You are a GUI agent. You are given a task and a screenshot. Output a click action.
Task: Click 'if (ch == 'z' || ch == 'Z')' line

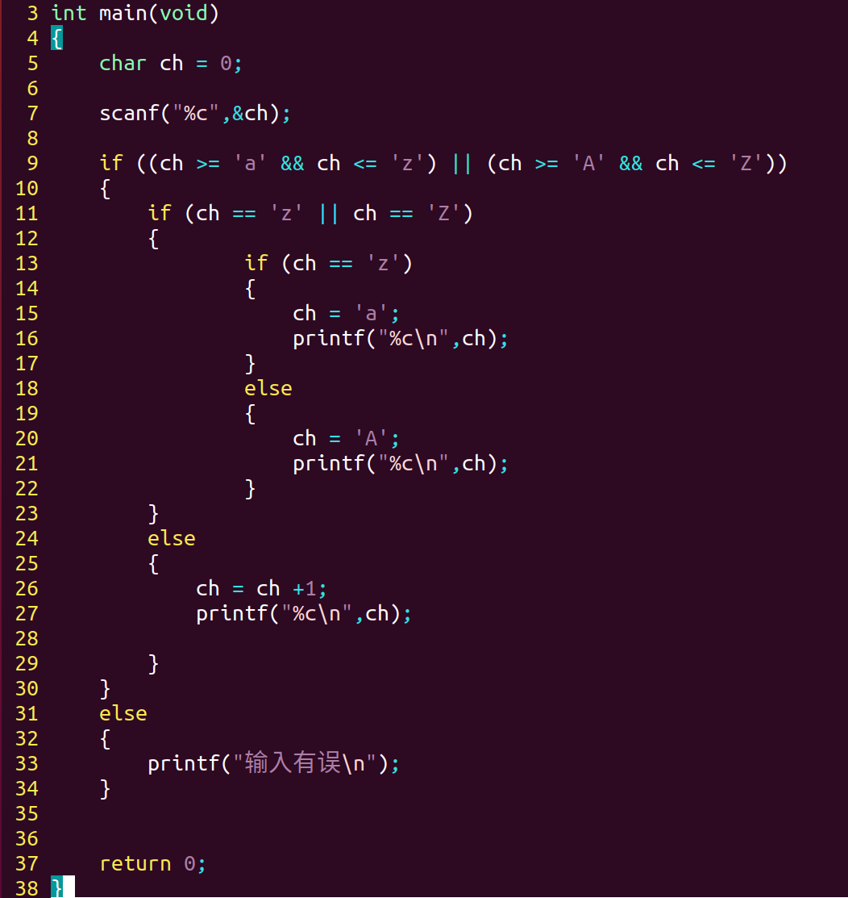[x=310, y=214]
